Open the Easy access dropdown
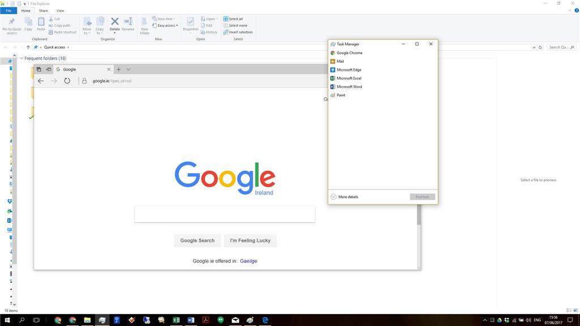 (x=165, y=25)
